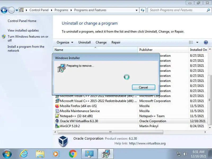This screenshot has height=159, width=212.
Task: Click horizontal scrollbar left arrow
Action: 55,132
